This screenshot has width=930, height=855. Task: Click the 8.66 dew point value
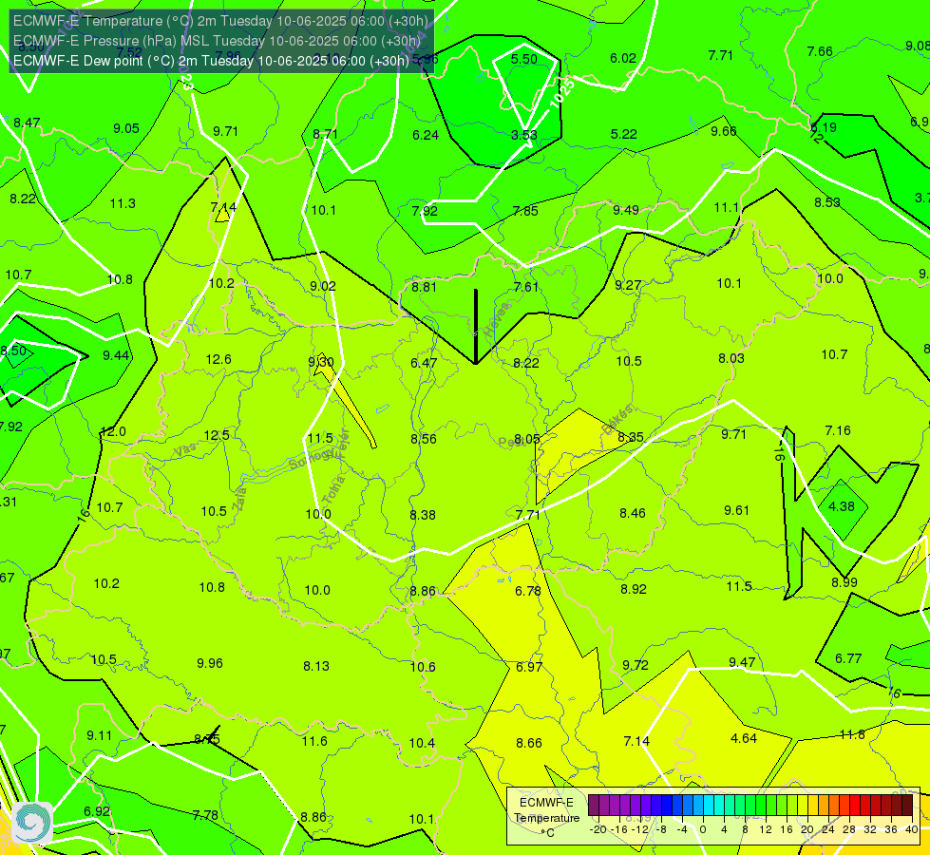529,743
